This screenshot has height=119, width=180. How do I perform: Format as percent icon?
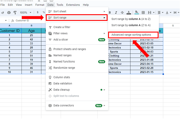pyautogui.click(x=44, y=12)
